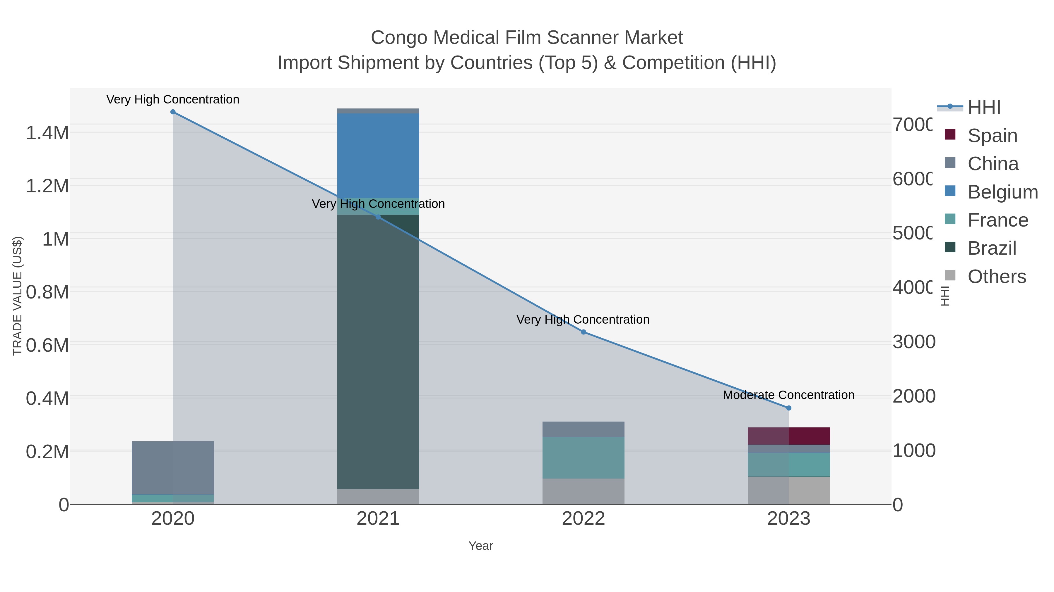Click the 'Moderate Concentration' annotation
The image size is (1054, 592).
[789, 395]
